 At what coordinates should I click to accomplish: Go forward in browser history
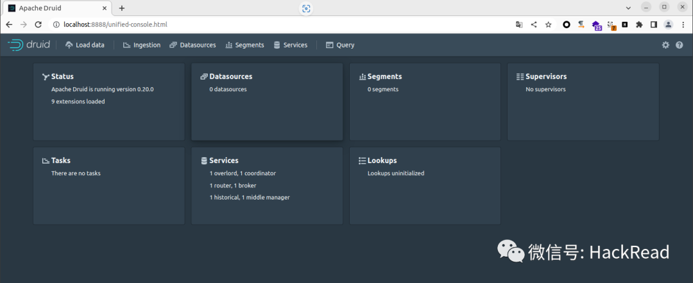[x=24, y=25]
